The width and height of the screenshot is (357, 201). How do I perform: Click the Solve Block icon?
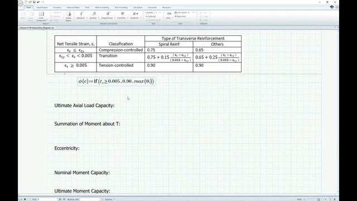pyautogui.click(x=31, y=16)
